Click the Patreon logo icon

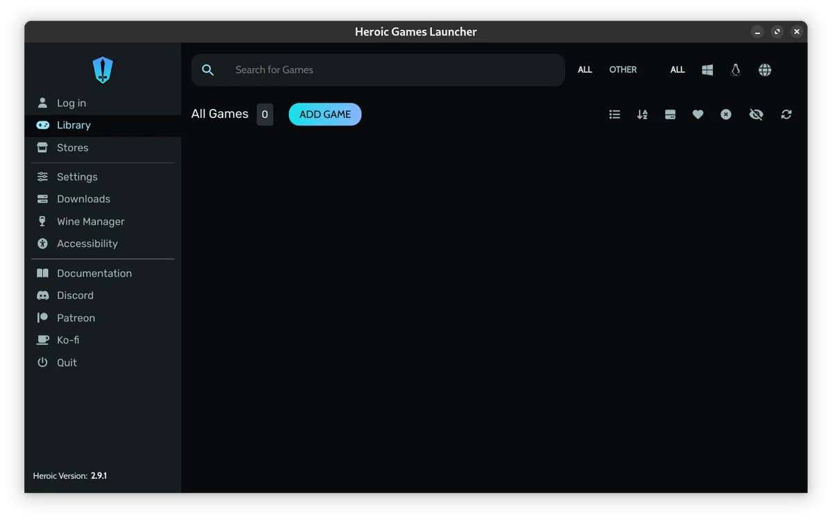[43, 318]
